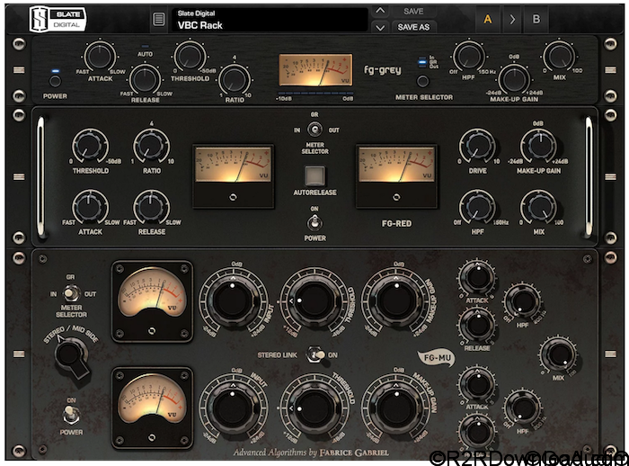Toggle the FG-Red AUTORELEASE button
The height and width of the screenshot is (466, 629).
pyautogui.click(x=314, y=175)
